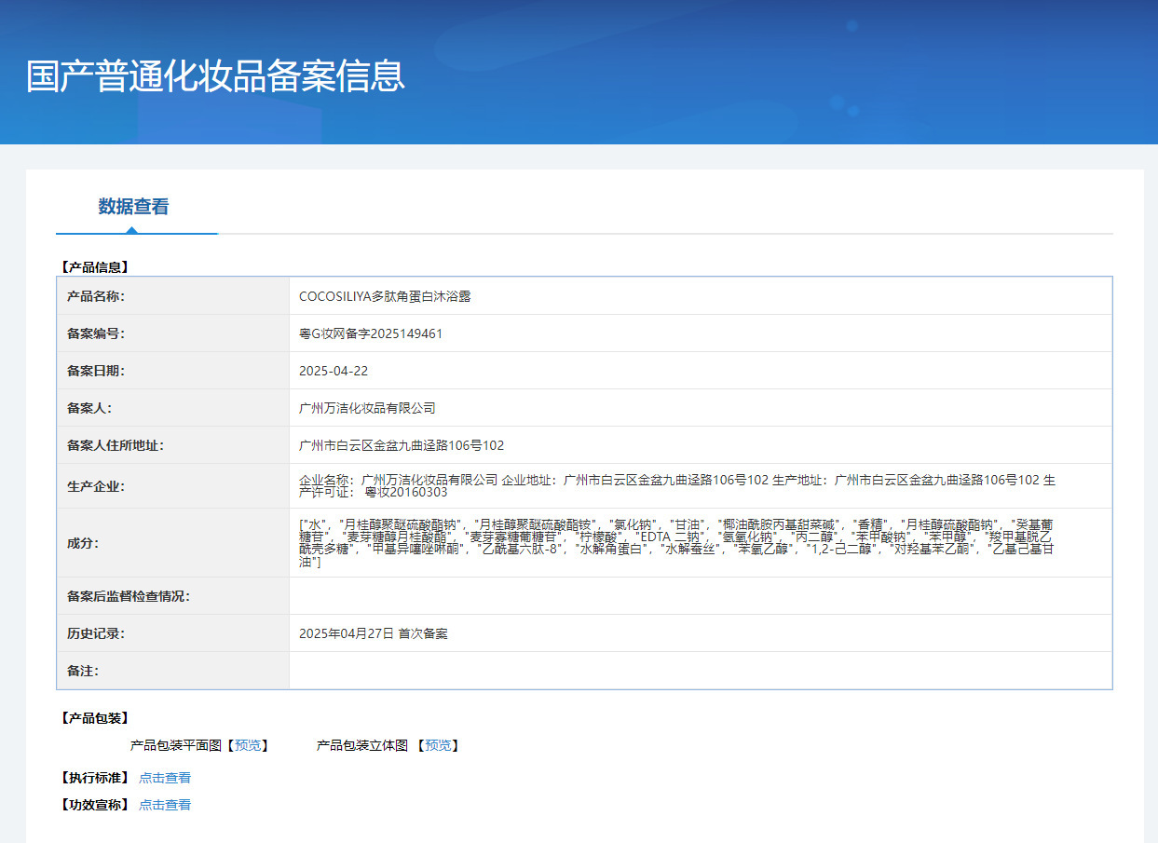The image size is (1158, 843).
Task: Click the 备案人住所地址 row label
Action: (116, 445)
